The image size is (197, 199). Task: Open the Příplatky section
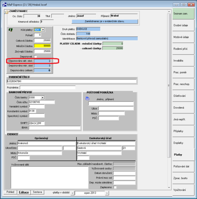[x=183, y=131]
